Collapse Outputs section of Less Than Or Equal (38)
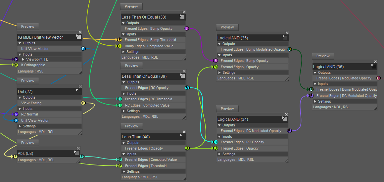384x182 pixels. coord(123,23)
